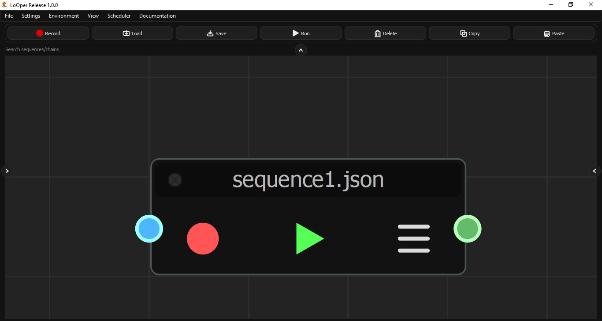Click the Run button
This screenshot has width=602, height=321.
(x=301, y=33)
